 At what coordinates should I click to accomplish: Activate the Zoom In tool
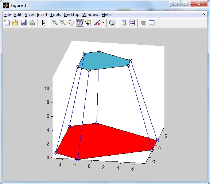click(x=55, y=23)
